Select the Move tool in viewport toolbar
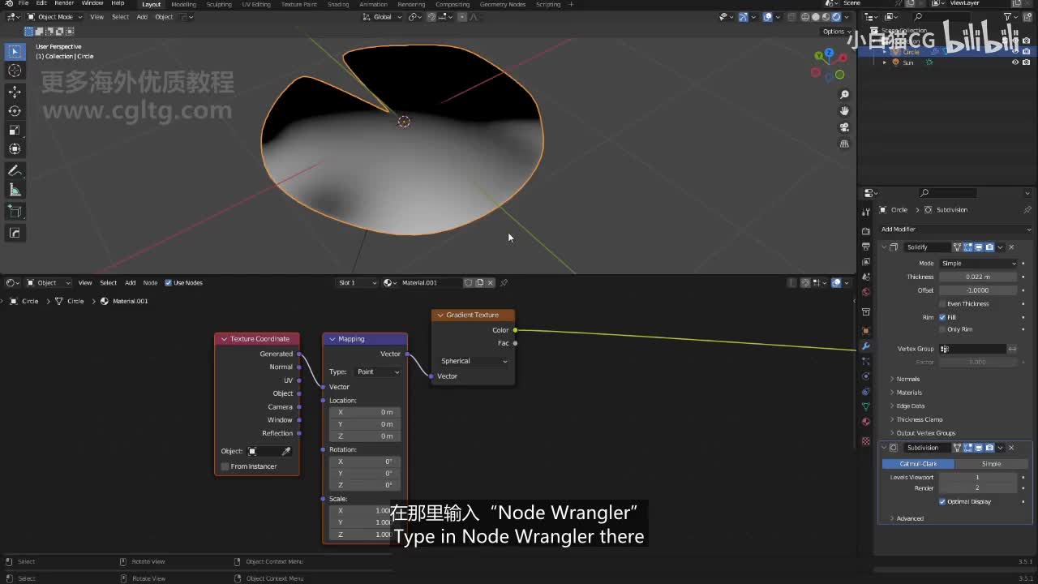The height and width of the screenshot is (584, 1038). (15, 91)
